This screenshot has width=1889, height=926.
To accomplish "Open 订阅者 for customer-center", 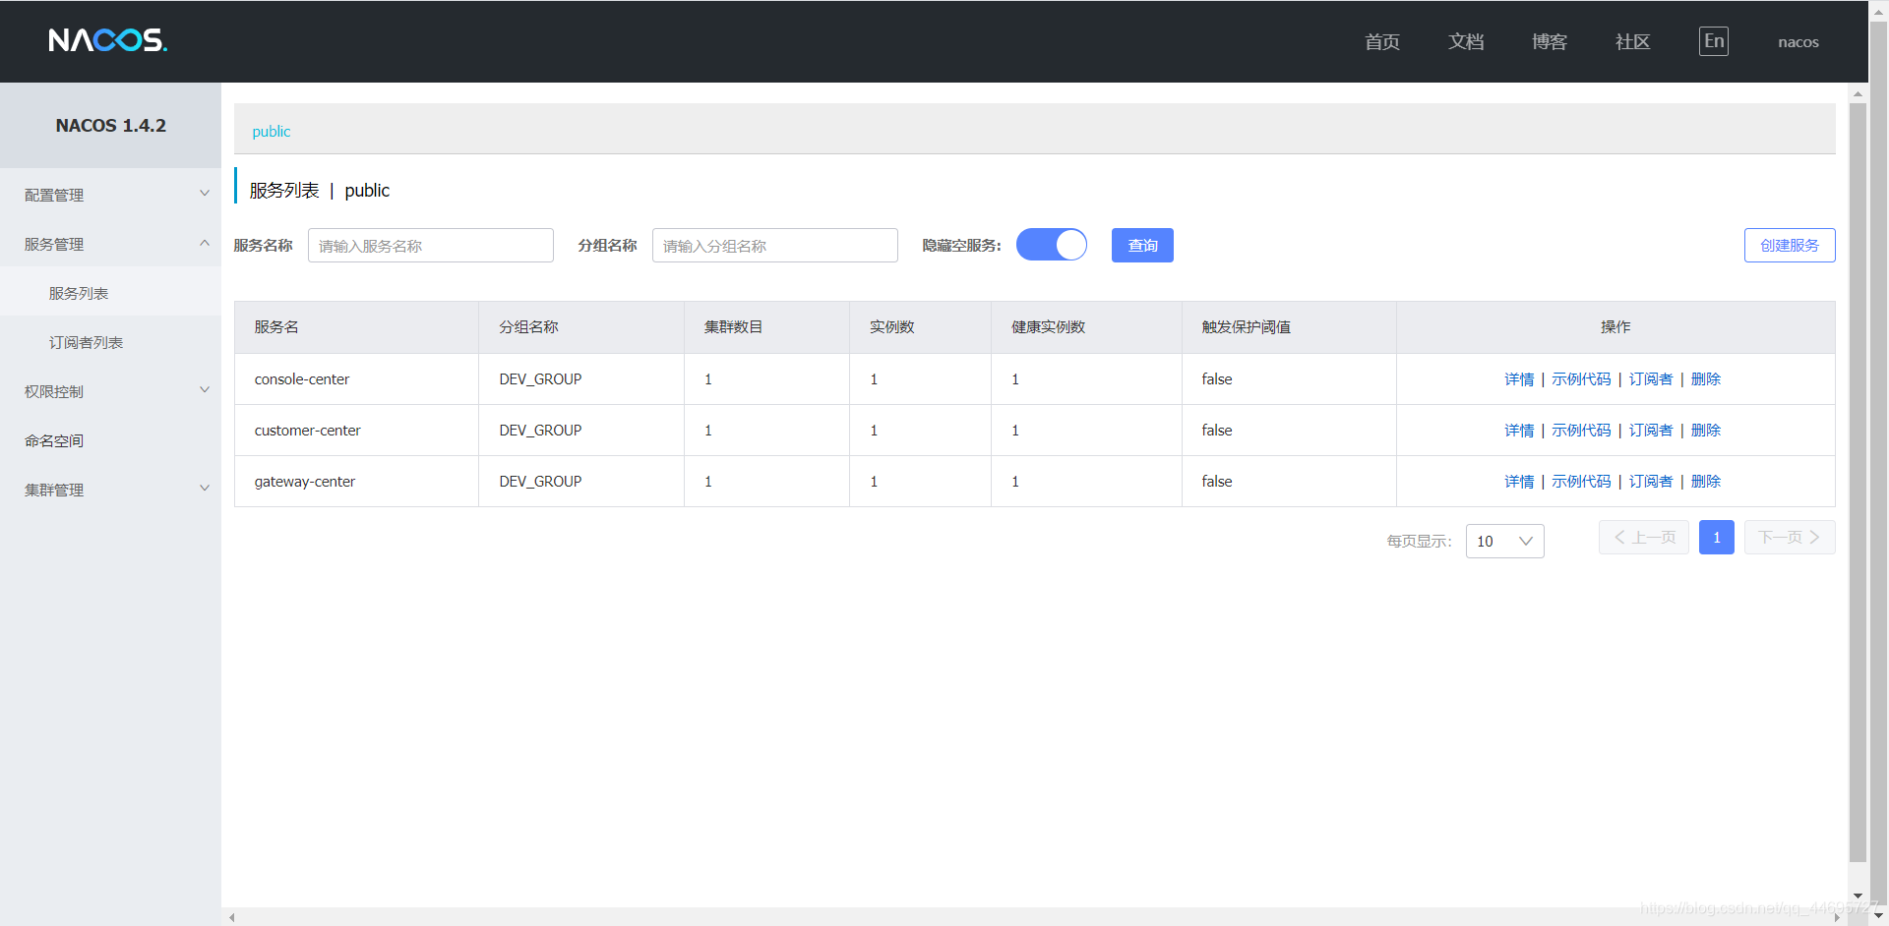I will click(1651, 431).
